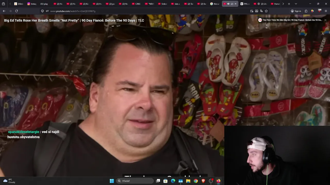Open Firefox View from the tab strip
The width and height of the screenshot is (330, 185).
pyautogui.click(x=3, y=4)
